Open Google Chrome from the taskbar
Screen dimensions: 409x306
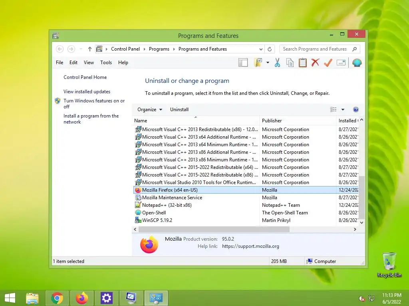pos(57,298)
